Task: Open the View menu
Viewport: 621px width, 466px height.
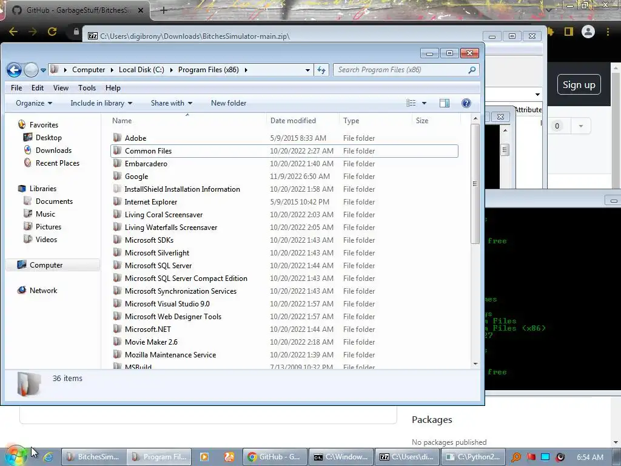Action: click(x=61, y=88)
